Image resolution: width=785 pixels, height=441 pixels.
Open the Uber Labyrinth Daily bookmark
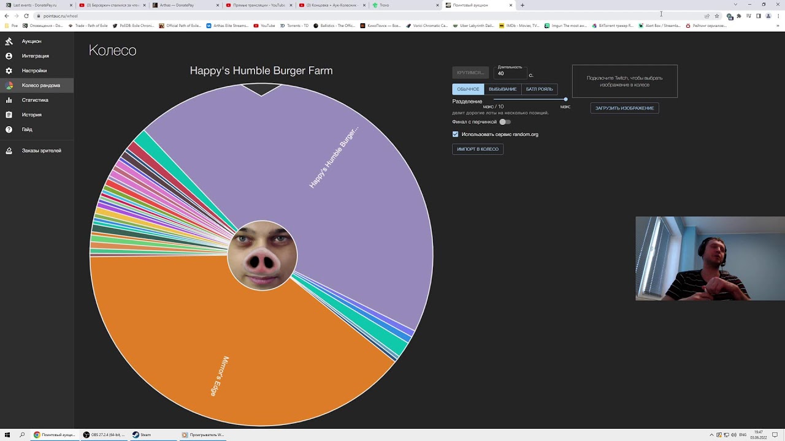coord(473,26)
